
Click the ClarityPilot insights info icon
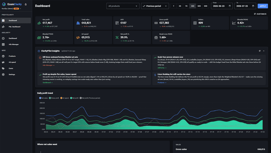39,51
